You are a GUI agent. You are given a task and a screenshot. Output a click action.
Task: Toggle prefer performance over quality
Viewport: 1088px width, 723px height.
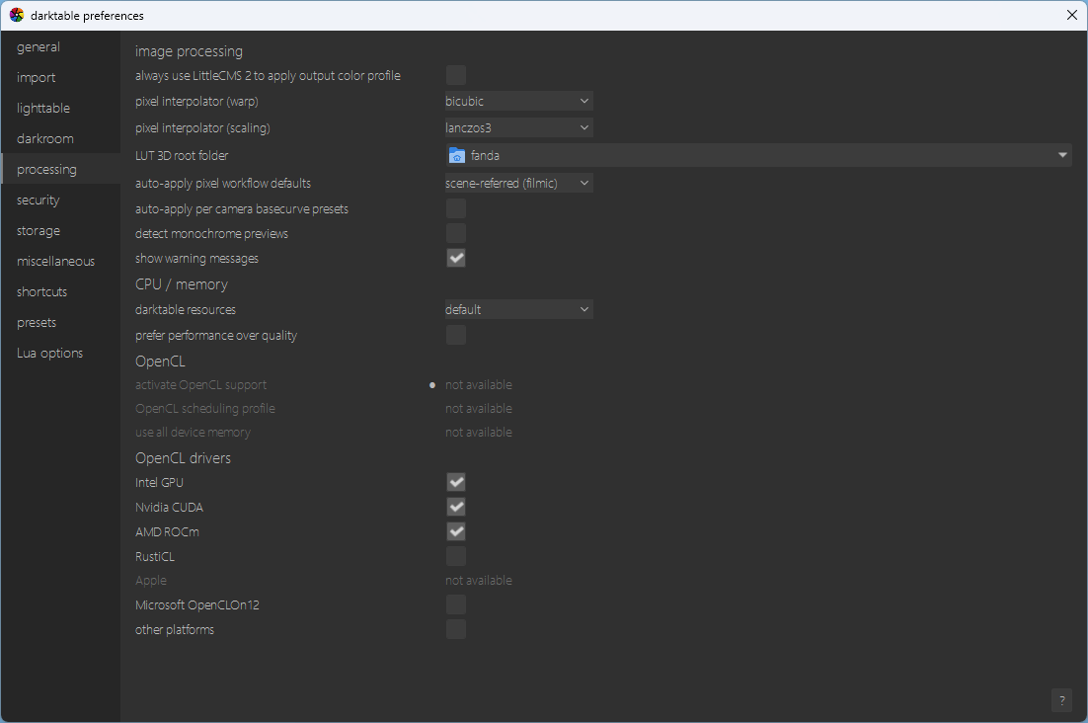point(456,335)
